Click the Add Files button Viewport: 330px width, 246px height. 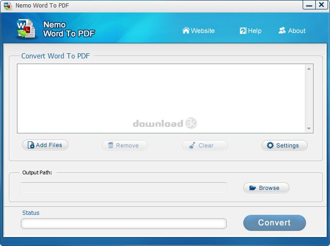tap(45, 145)
